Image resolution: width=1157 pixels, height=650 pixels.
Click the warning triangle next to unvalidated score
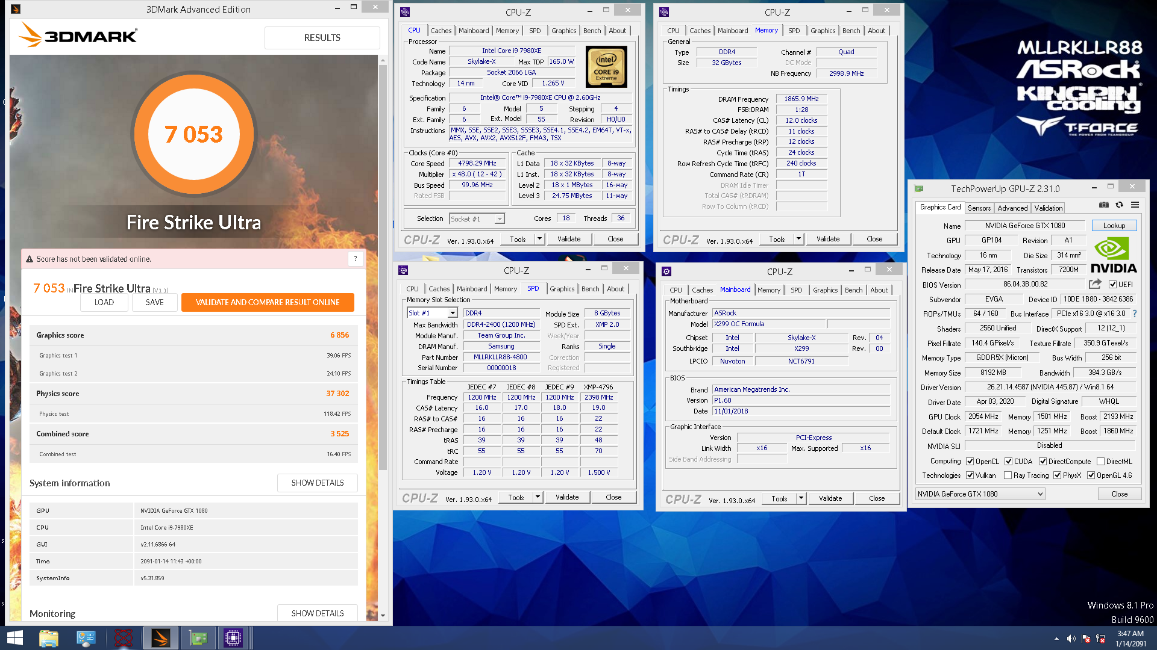click(x=29, y=259)
